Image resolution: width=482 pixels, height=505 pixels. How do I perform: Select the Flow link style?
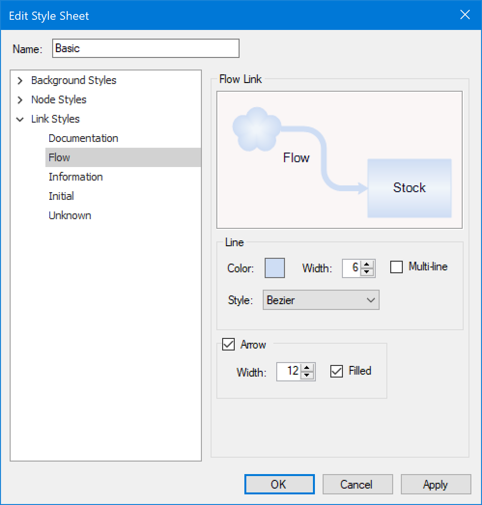(x=123, y=157)
